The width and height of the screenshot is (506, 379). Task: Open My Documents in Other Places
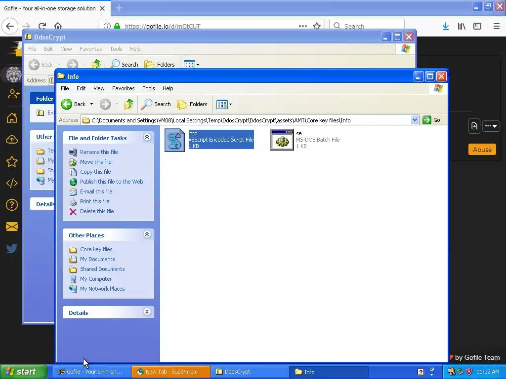pyautogui.click(x=97, y=259)
